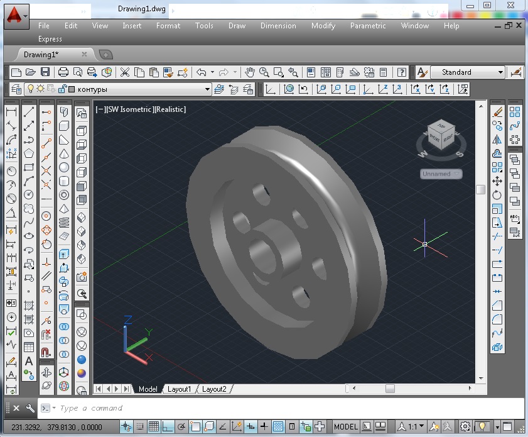Click the Plot printer icon
Image resolution: width=528 pixels, height=437 pixels.
pos(63,72)
